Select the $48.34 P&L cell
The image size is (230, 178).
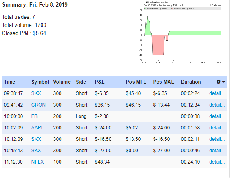coord(102,162)
